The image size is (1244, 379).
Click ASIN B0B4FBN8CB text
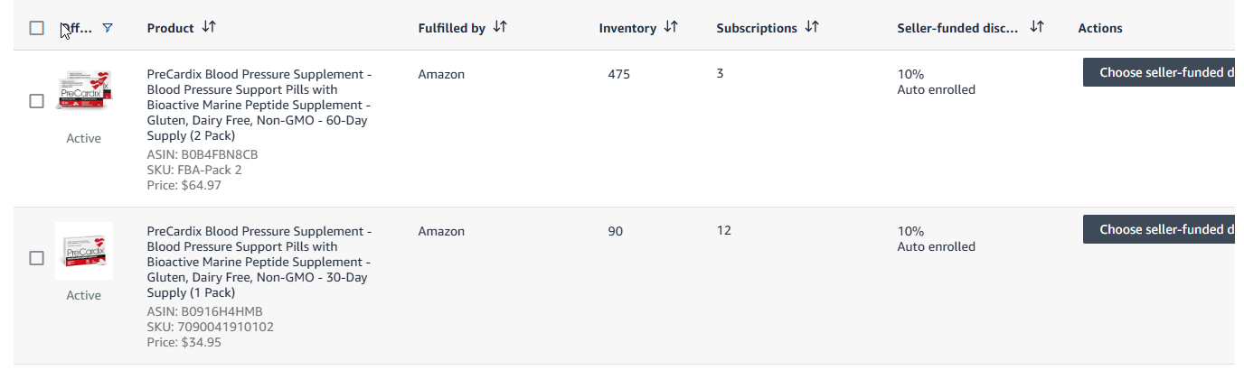[202, 154]
